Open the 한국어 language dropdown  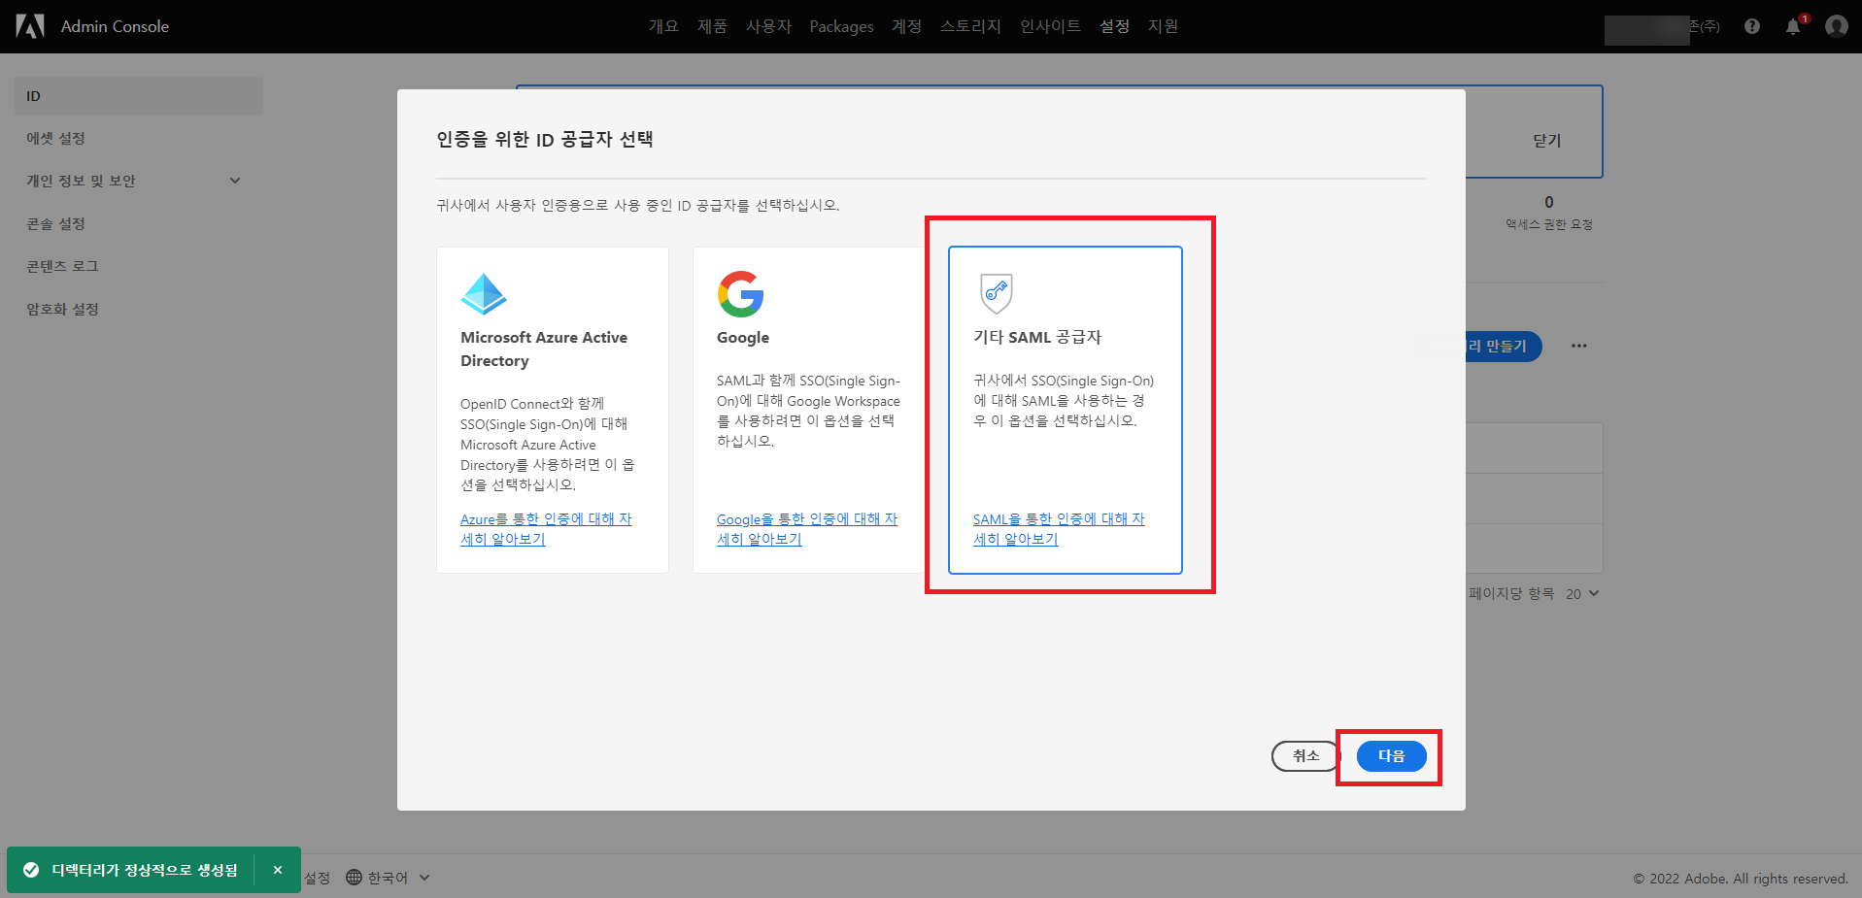coord(389,878)
